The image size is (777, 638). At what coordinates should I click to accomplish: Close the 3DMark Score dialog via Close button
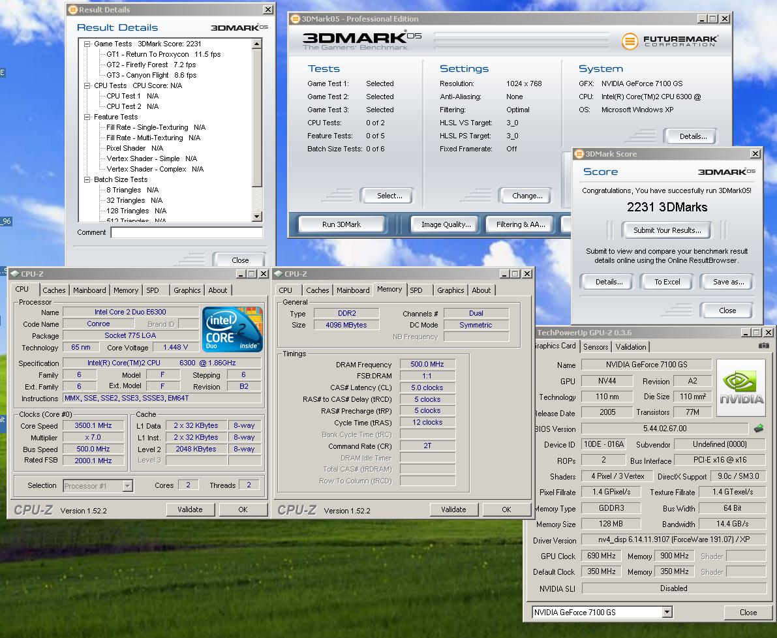727,311
